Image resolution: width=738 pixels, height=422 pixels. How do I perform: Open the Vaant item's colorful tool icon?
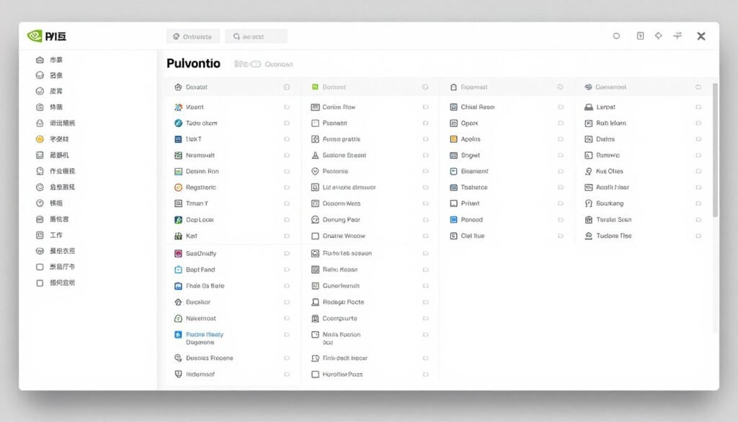(179, 107)
